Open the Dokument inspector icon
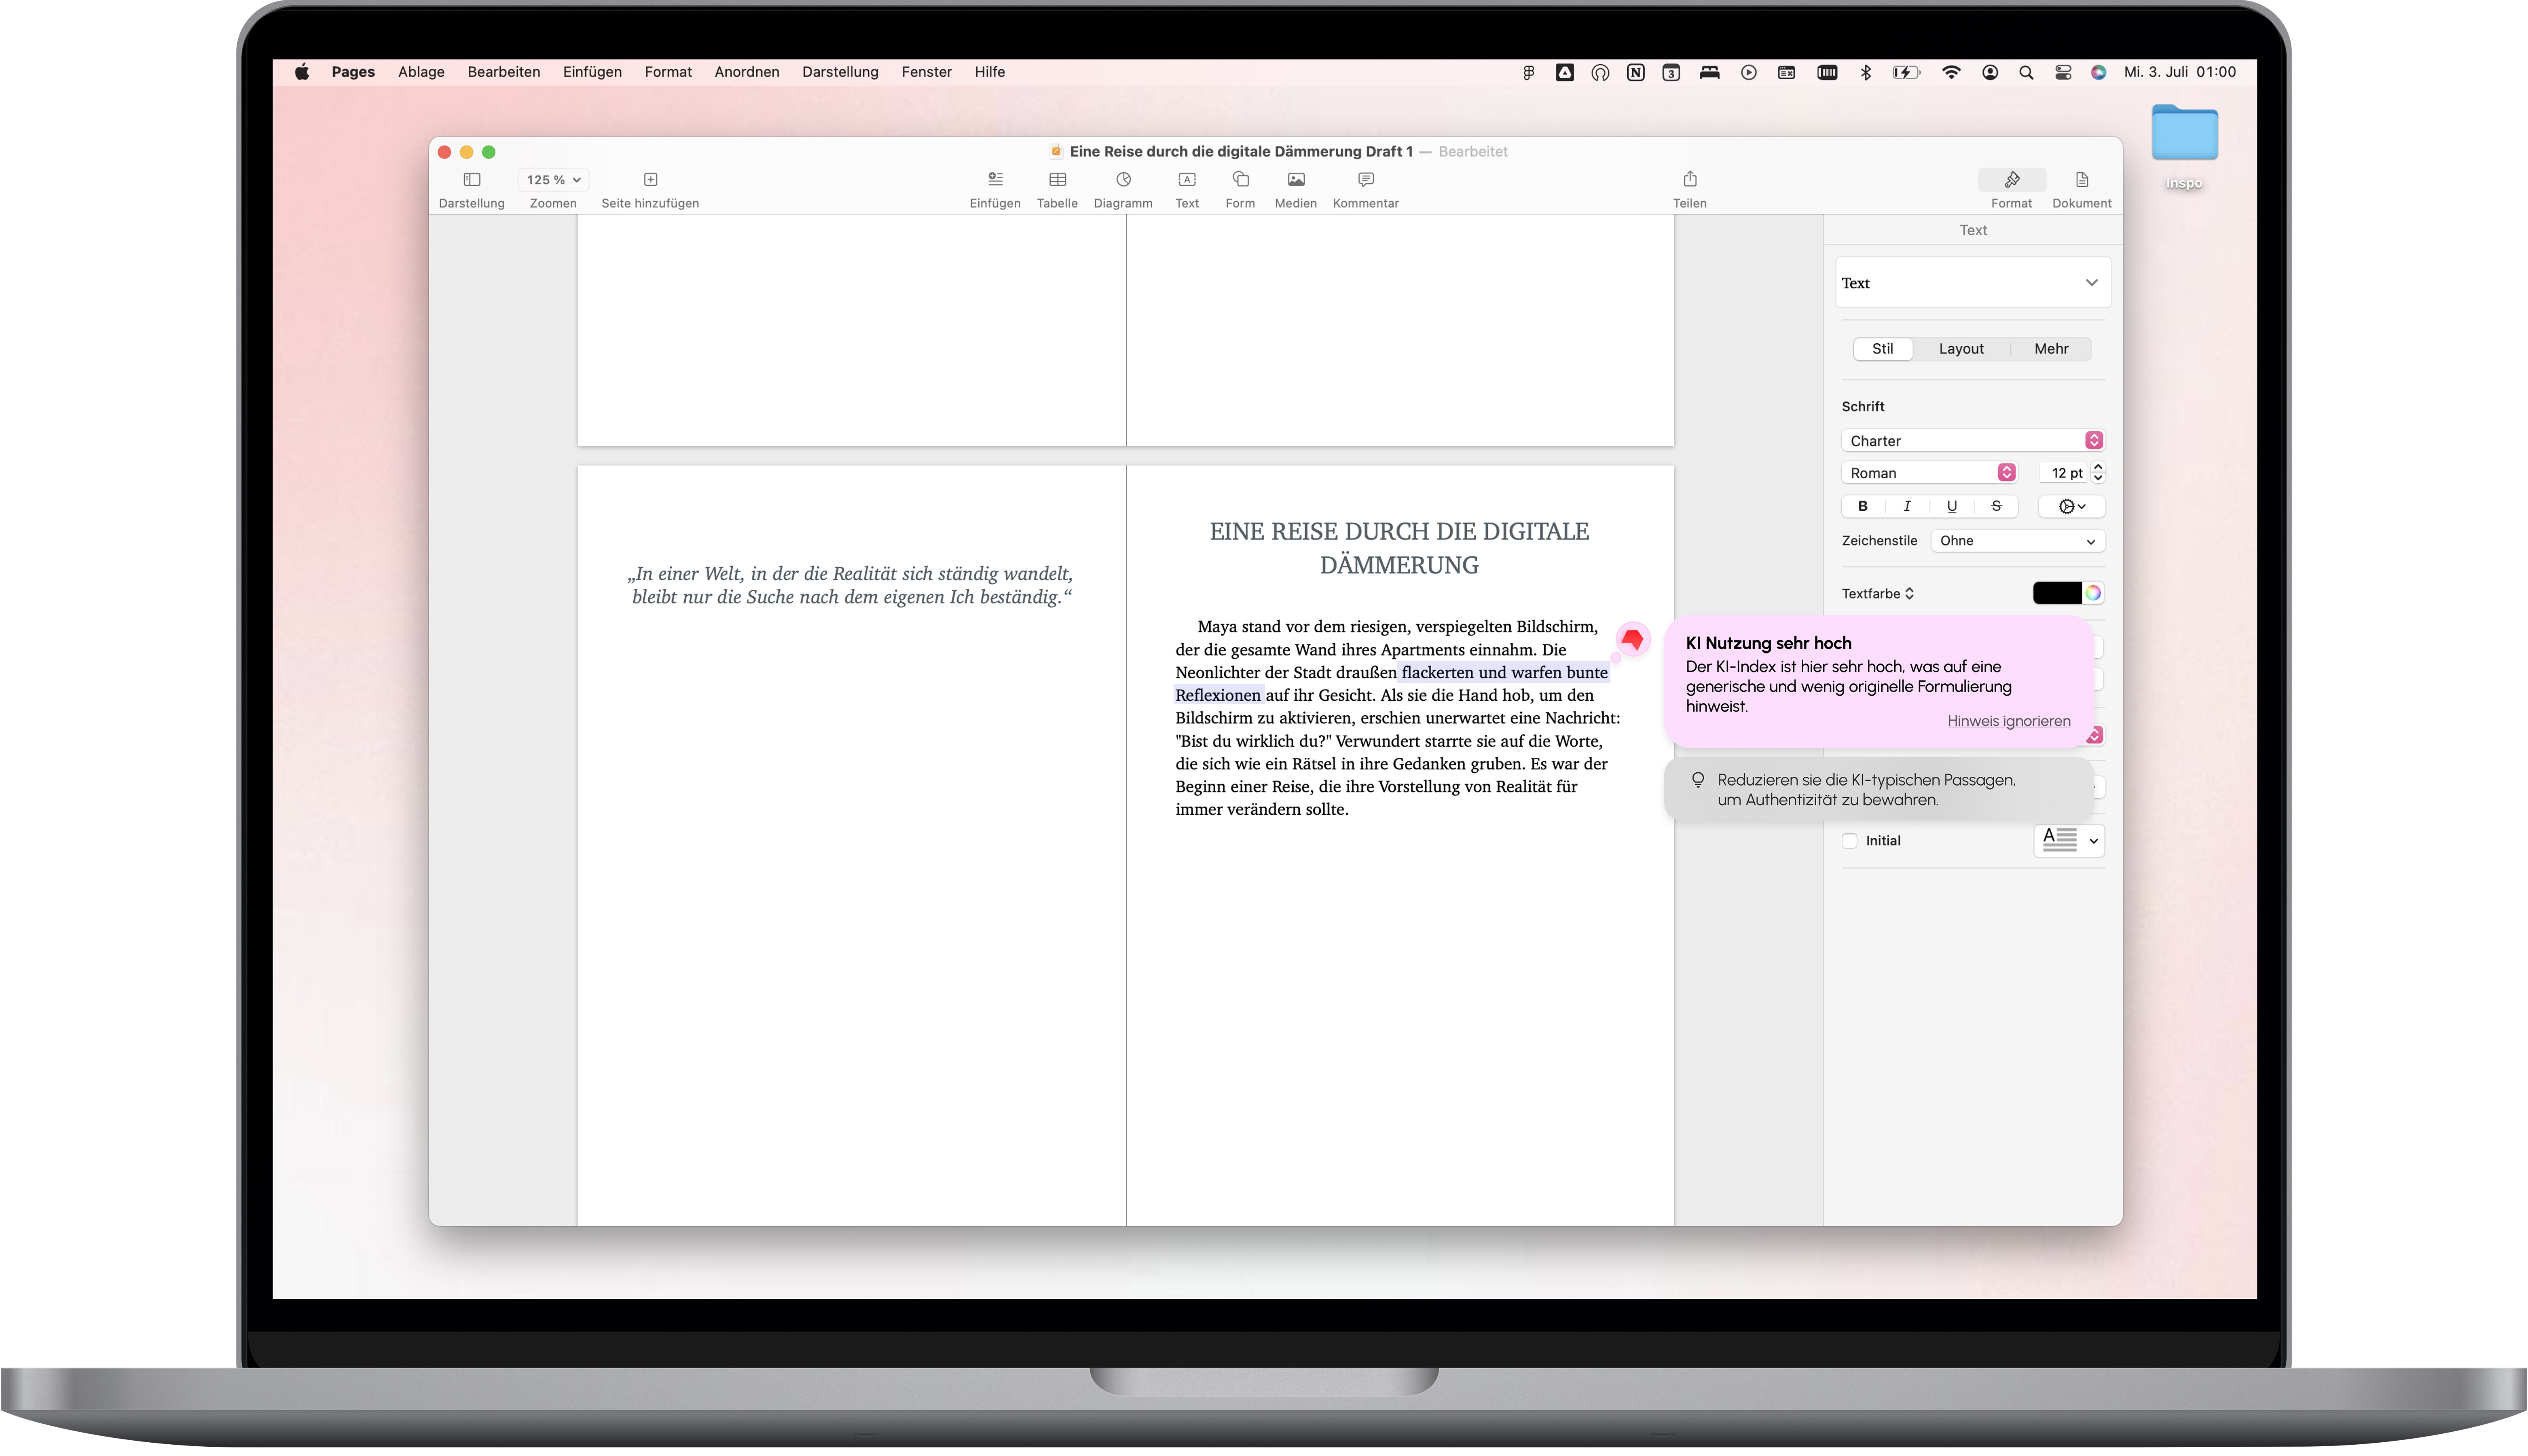The height and width of the screenshot is (1456, 2528). (x=2081, y=180)
